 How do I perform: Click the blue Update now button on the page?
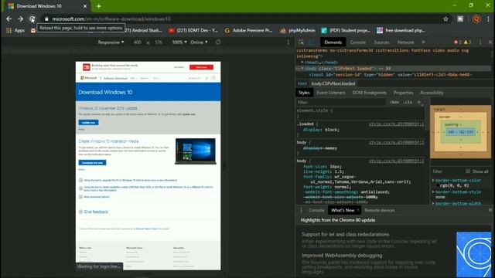point(88,122)
